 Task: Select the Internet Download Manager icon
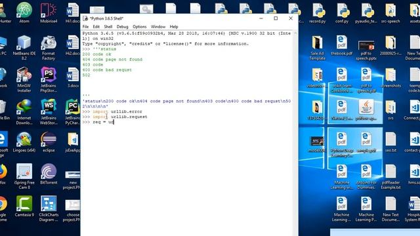(24, 111)
